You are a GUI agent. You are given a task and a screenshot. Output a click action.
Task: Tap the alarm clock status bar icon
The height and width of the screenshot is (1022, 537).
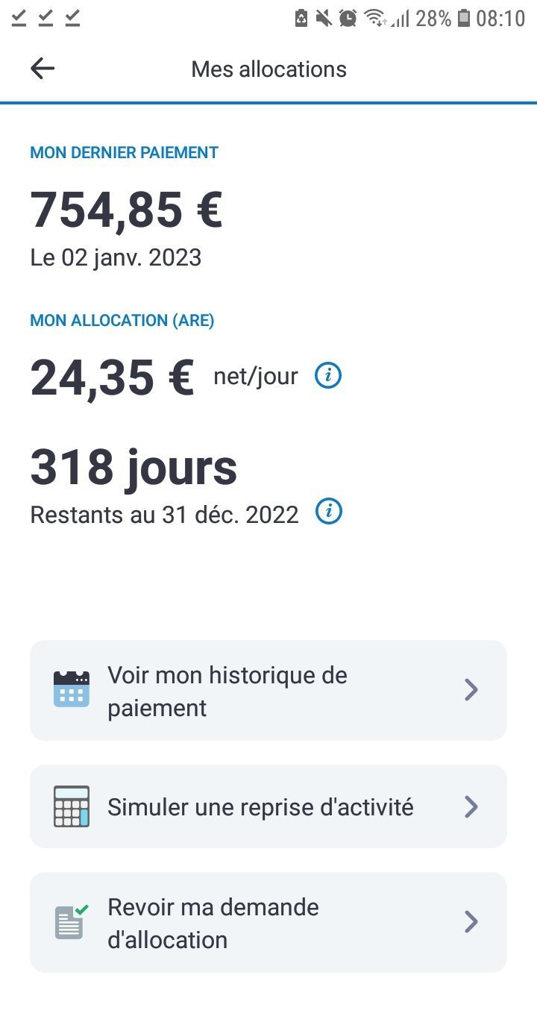click(348, 18)
